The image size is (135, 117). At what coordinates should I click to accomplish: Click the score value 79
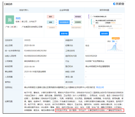tap(113, 41)
